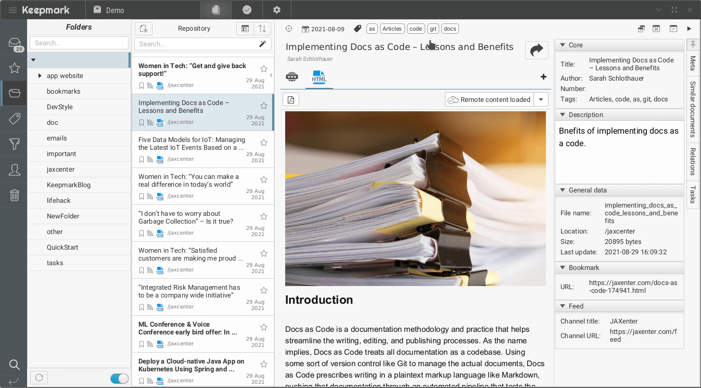The image size is (701, 388).
Task: Click the PDF export icon above article
Action: click(291, 100)
